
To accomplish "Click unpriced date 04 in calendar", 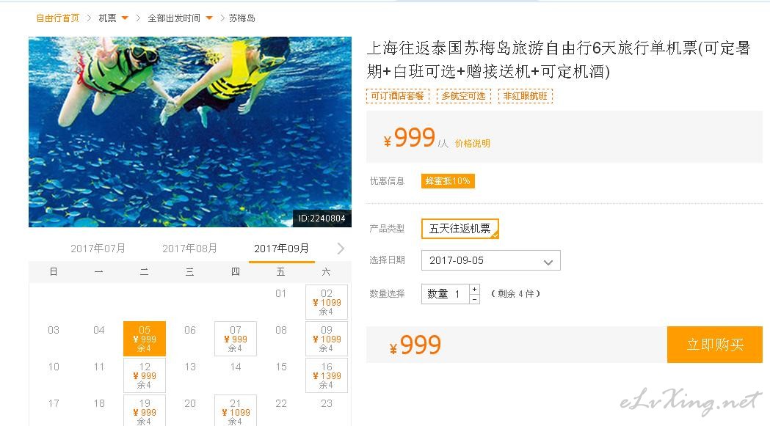I will pos(98,330).
